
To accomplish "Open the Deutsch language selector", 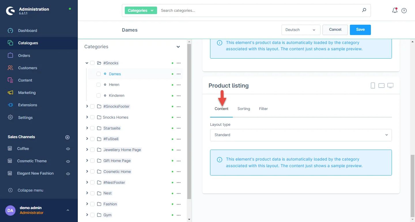I will pyautogui.click(x=301, y=30).
